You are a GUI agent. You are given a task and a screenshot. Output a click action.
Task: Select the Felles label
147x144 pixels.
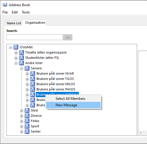pyautogui.click(x=35, y=121)
